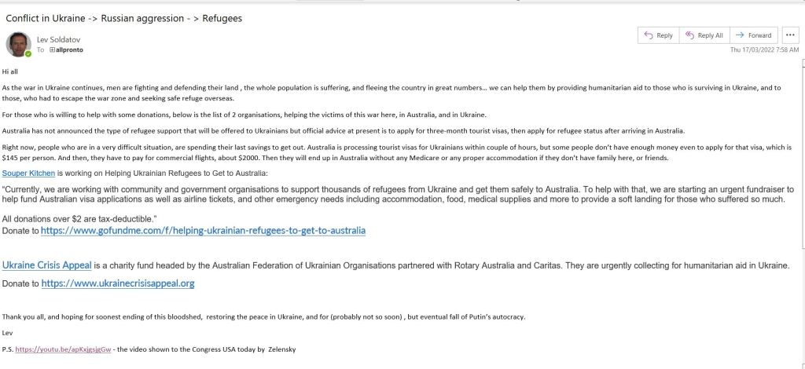
Task: Click the message received date and time
Action: click(765, 49)
